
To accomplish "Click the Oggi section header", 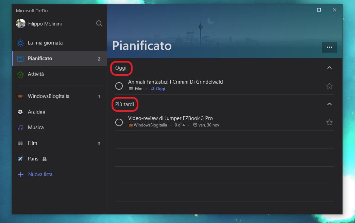I will tap(121, 68).
